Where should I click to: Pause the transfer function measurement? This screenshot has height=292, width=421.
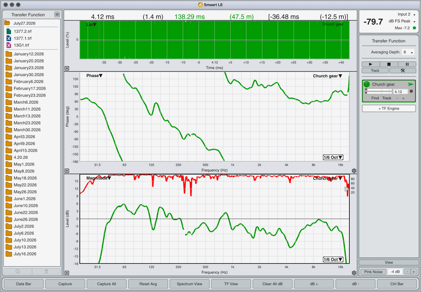click(x=407, y=64)
